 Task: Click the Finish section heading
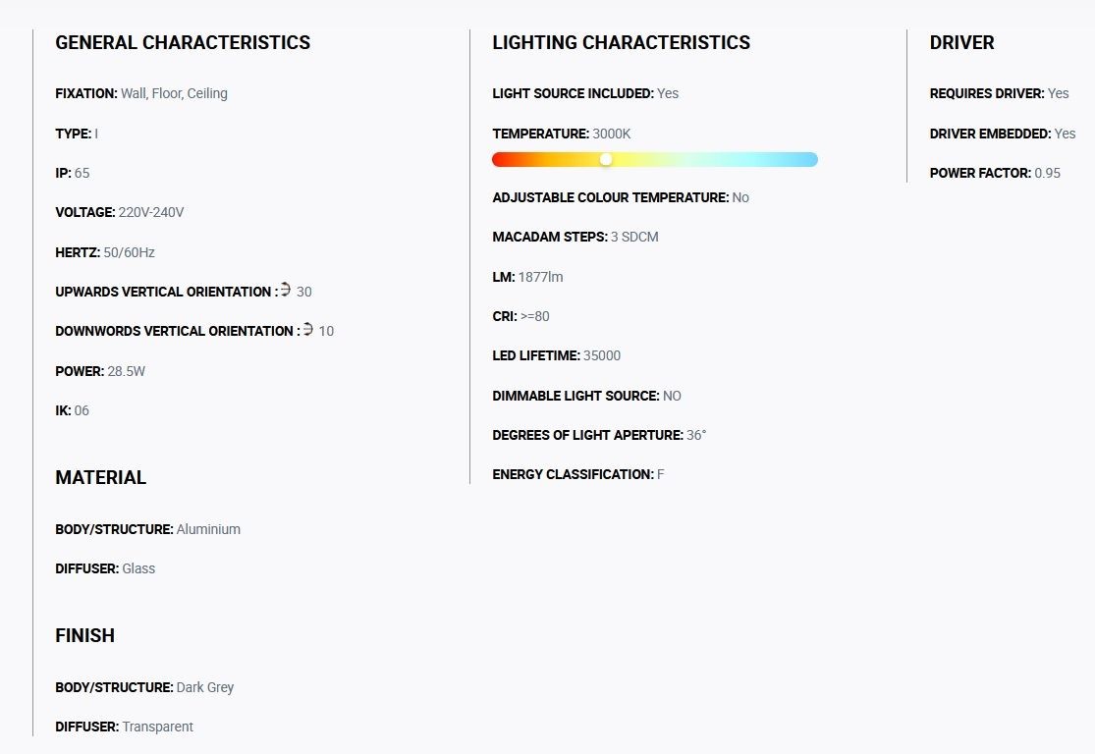pyautogui.click(x=85, y=635)
